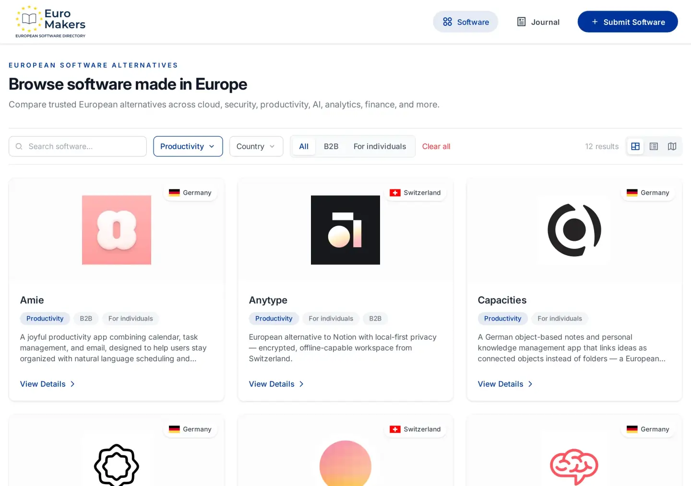Viewport: 691px width, 486px height.
Task: Open the Euro Makers logo home link
Action: (x=50, y=22)
